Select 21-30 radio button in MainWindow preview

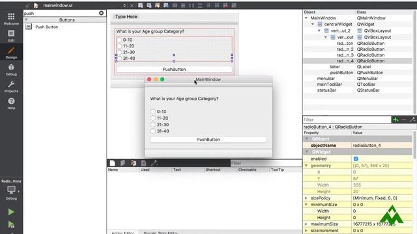pyautogui.click(x=153, y=124)
